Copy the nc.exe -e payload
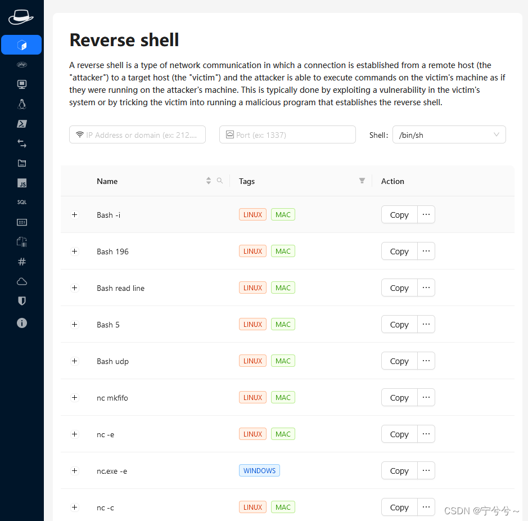Image resolution: width=528 pixels, height=521 pixels. [x=399, y=471]
